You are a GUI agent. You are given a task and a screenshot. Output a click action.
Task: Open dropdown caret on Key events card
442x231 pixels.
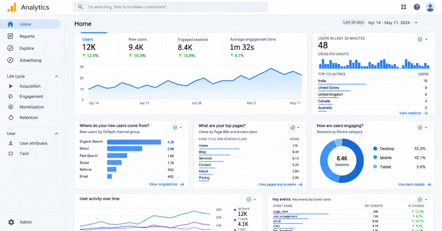(426, 199)
